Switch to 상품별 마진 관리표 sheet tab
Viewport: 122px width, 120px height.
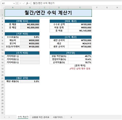pos(41,117)
